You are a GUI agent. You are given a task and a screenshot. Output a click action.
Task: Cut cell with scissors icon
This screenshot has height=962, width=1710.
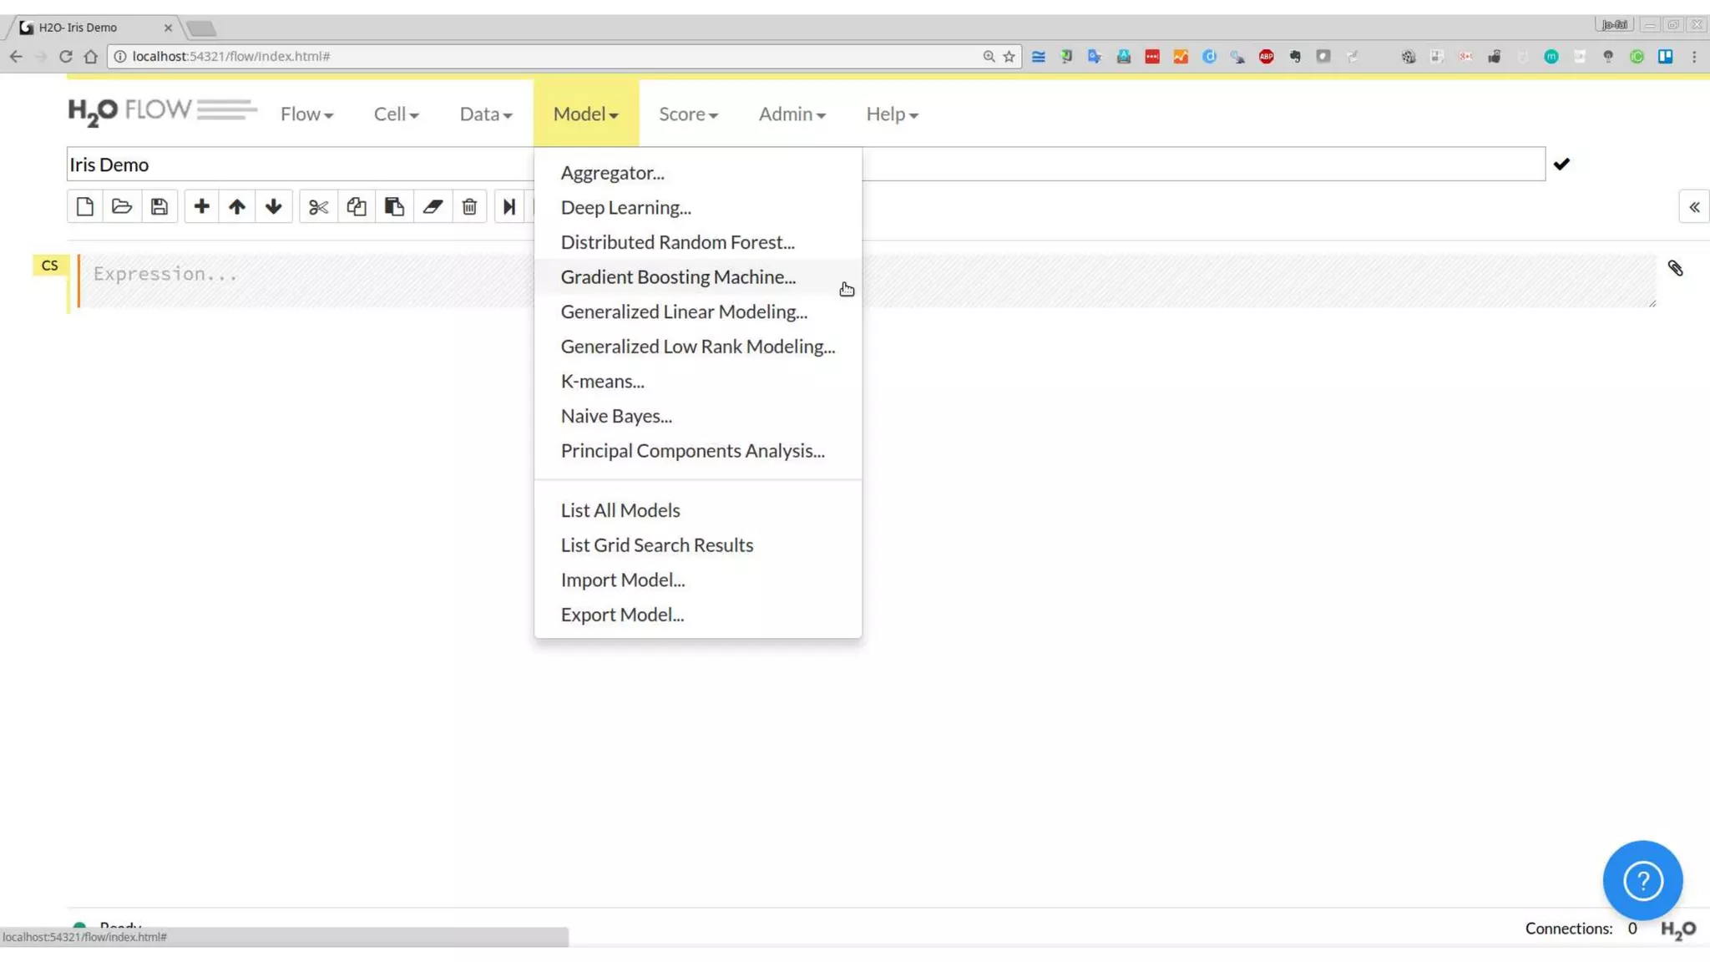(318, 206)
